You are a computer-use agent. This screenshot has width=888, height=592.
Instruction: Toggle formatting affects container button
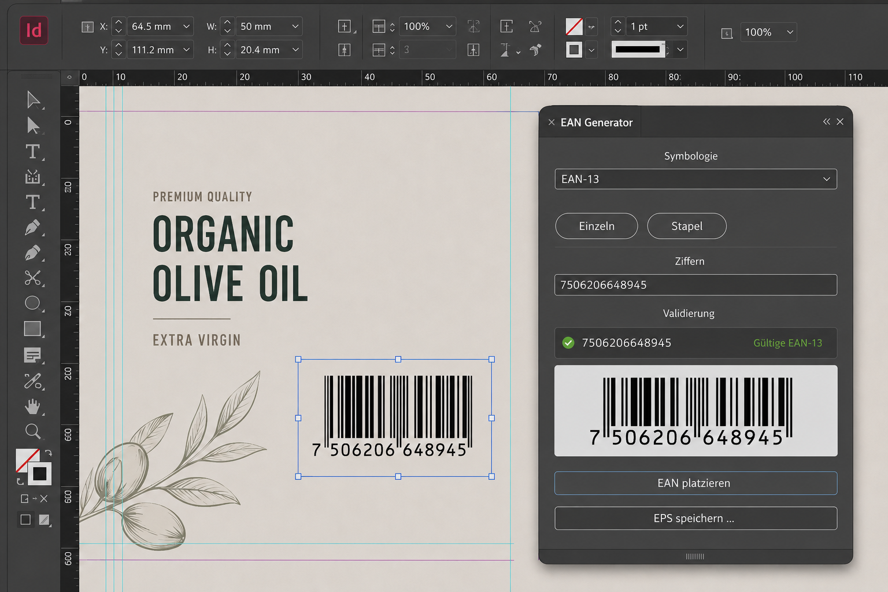click(x=24, y=498)
